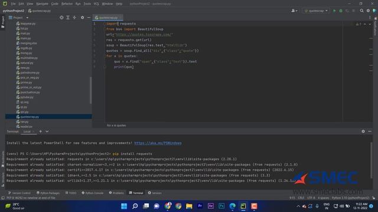Open the Problems tool window
This screenshot has height=212, width=378.
click(x=116, y=193)
